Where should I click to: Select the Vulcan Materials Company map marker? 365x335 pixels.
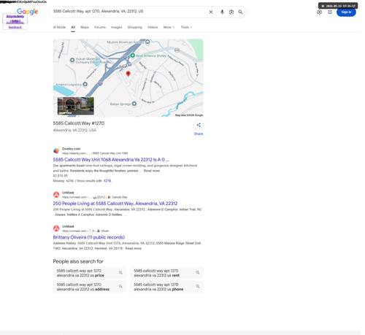click(72, 60)
